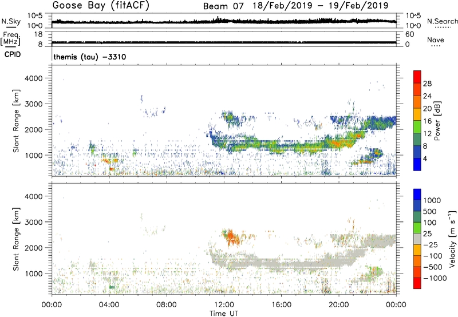This screenshot has height=317, width=458.
Task: Click the "16:00" time axis label
Action: [281, 305]
